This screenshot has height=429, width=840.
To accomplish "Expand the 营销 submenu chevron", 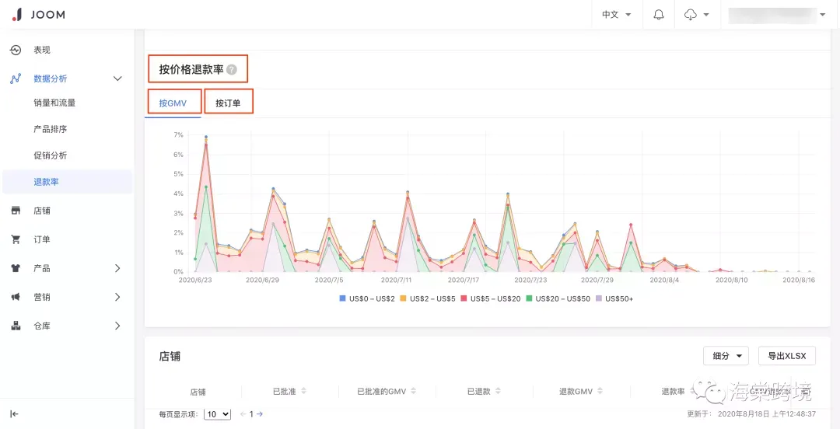I will [118, 297].
